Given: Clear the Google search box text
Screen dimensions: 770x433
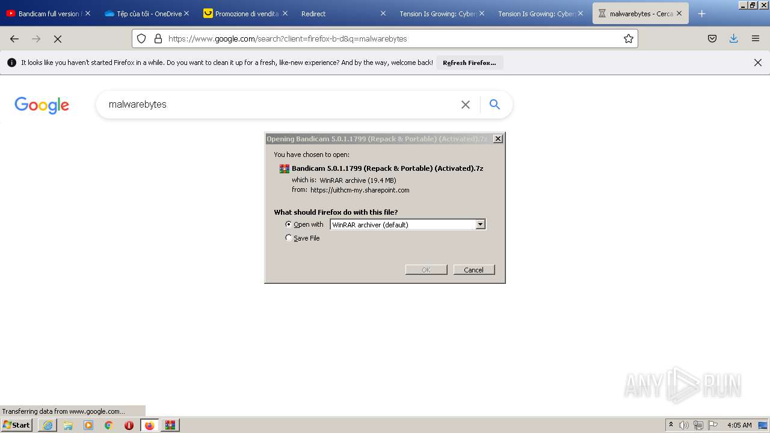Looking at the screenshot, I should pos(466,105).
